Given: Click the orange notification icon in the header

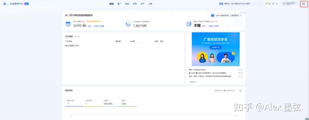Looking at the screenshot, I should (x=267, y=4).
